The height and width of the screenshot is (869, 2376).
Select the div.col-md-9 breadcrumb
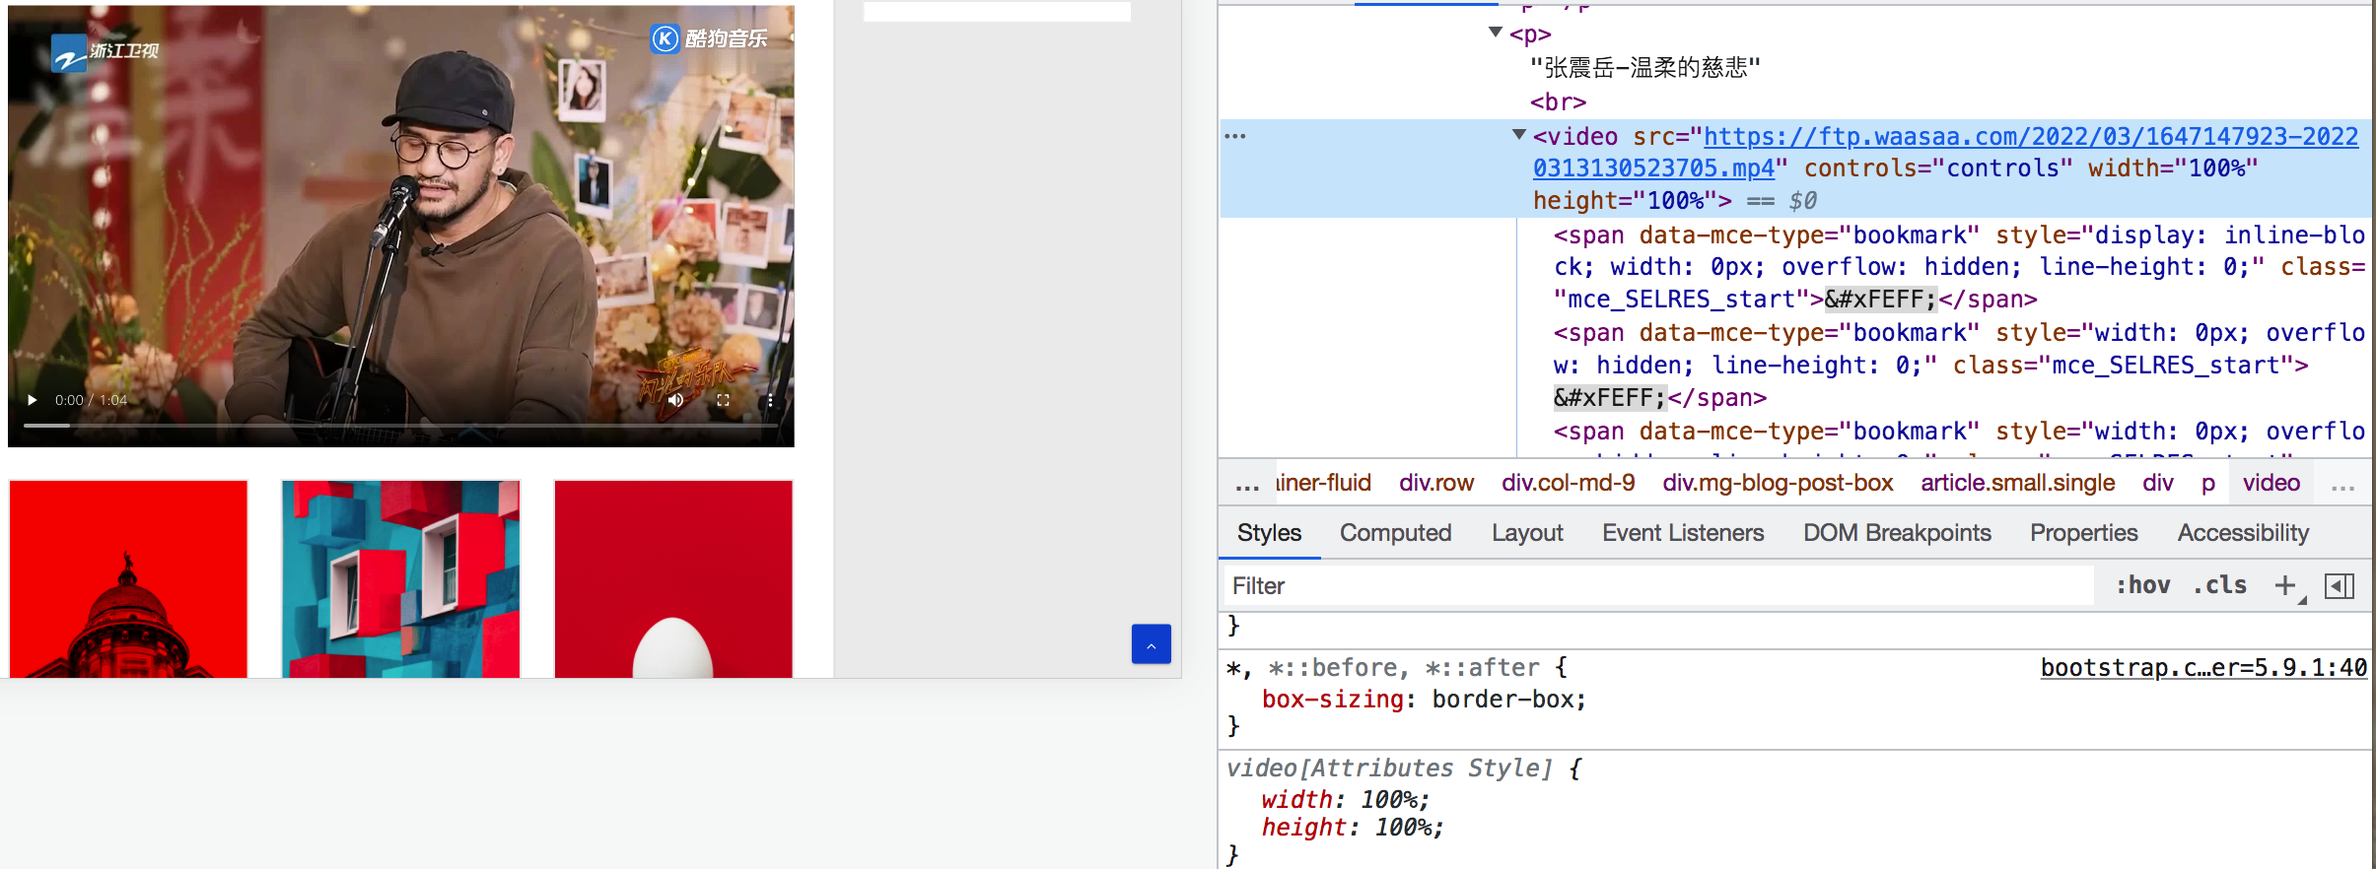tap(1569, 483)
